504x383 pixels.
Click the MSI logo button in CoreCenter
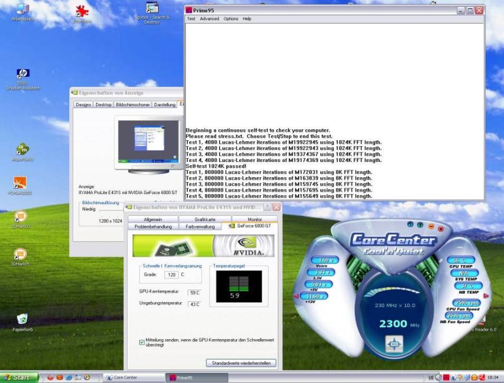[394, 344]
